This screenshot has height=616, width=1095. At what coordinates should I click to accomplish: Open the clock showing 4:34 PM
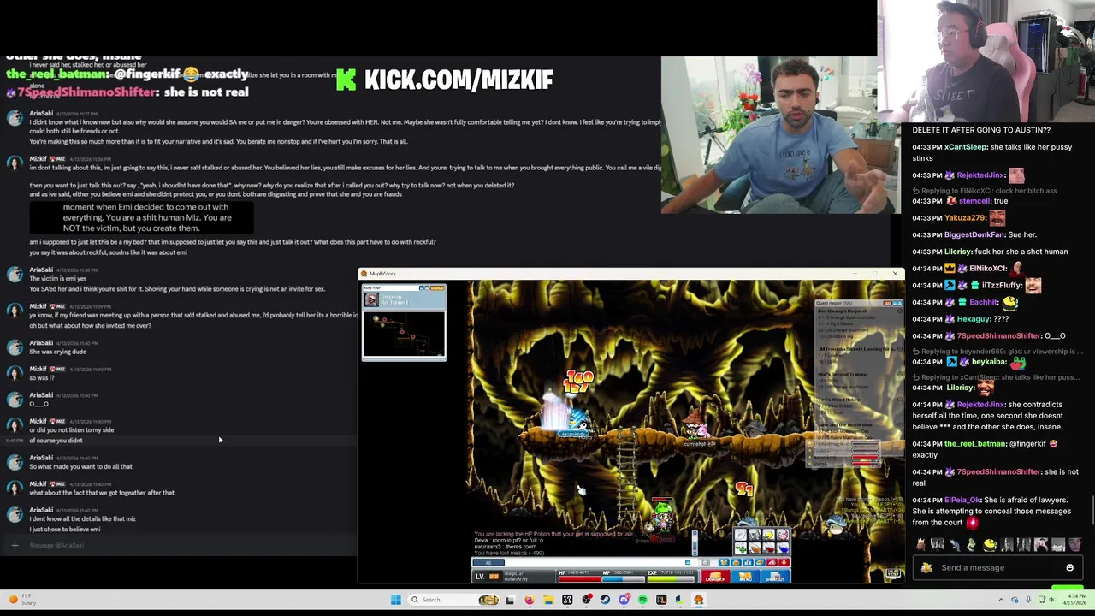1074,600
